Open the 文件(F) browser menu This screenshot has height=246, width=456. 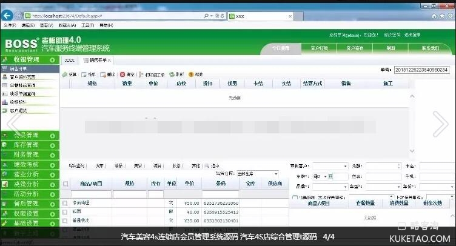(x=10, y=25)
